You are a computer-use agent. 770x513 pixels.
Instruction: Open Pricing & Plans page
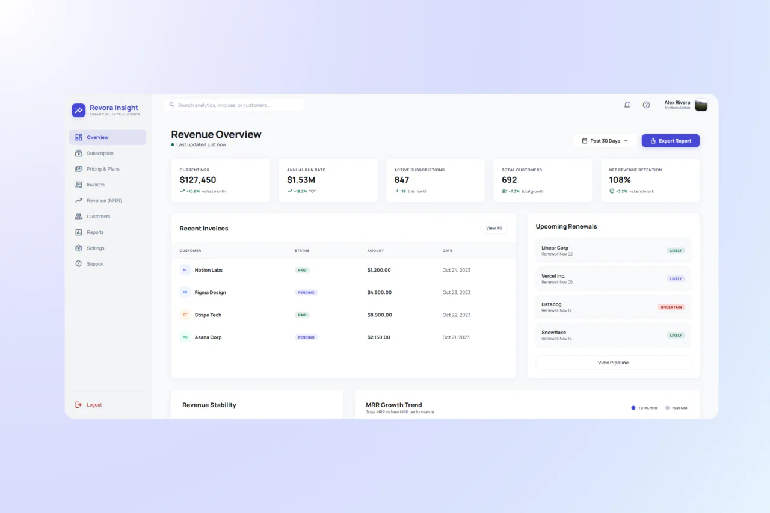[x=108, y=169]
